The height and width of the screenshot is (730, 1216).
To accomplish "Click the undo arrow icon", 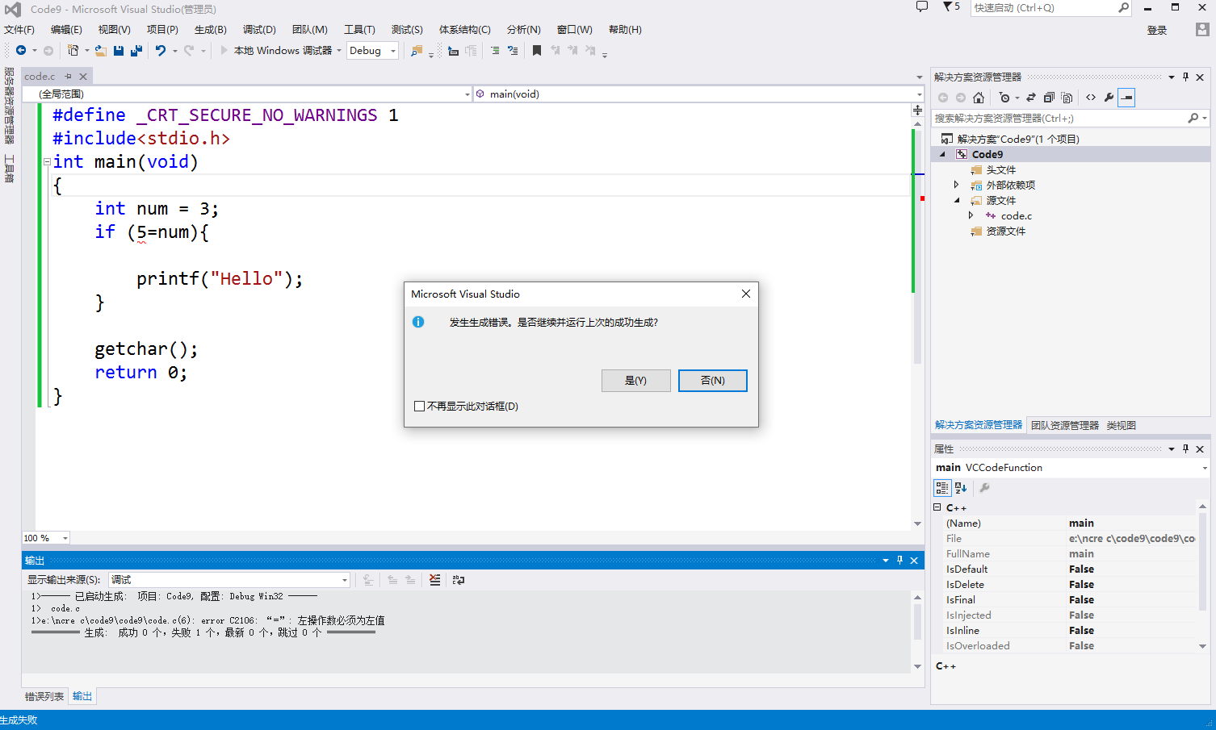I will click(x=161, y=51).
